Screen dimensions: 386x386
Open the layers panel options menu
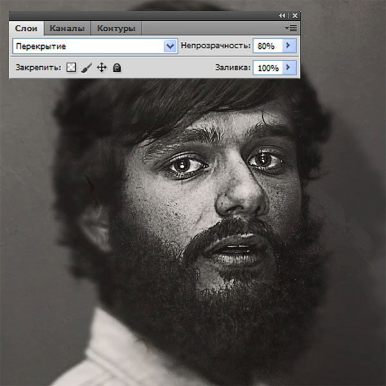291,28
